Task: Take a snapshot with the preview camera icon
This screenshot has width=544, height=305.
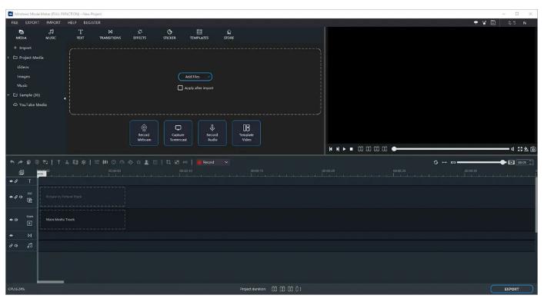Action: (533, 149)
